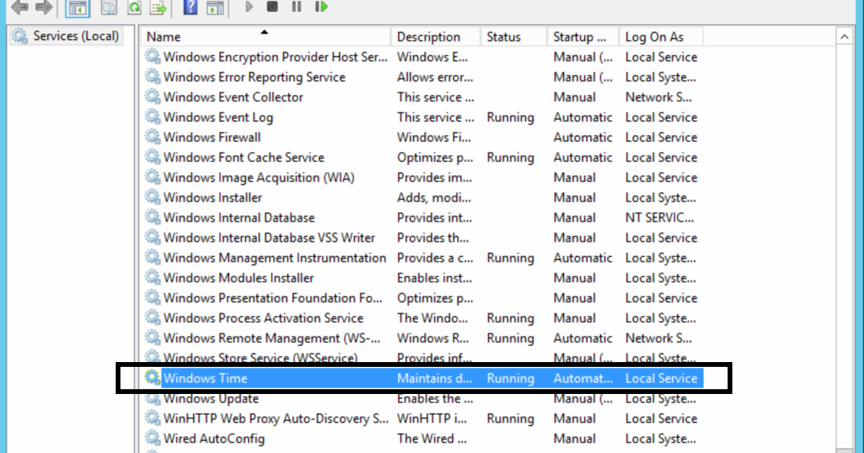Select Windows Presentation Foundation Fo... service
864x453 pixels.
click(273, 297)
